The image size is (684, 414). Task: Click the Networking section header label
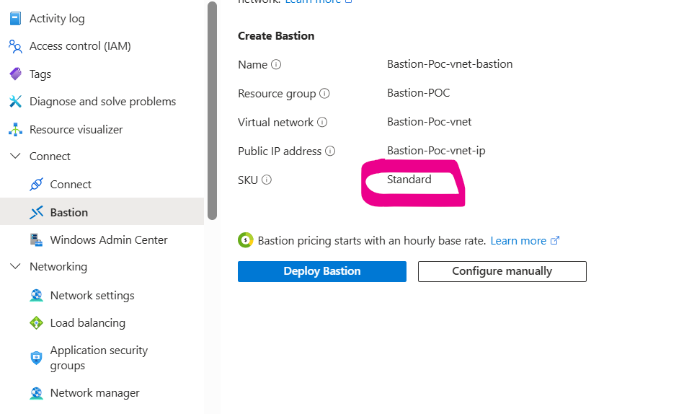click(x=58, y=266)
